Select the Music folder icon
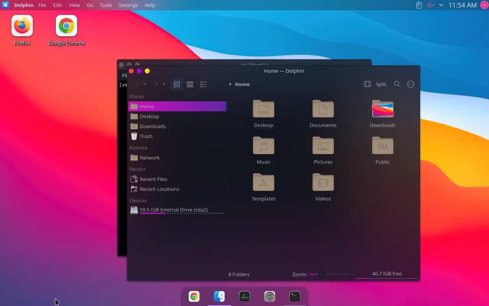Screen dimensions: 489x306 pyautogui.click(x=264, y=146)
